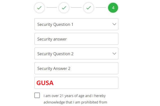Open the Security Question 1 dropdown
The height and width of the screenshot is (106, 160).
pyautogui.click(x=76, y=24)
